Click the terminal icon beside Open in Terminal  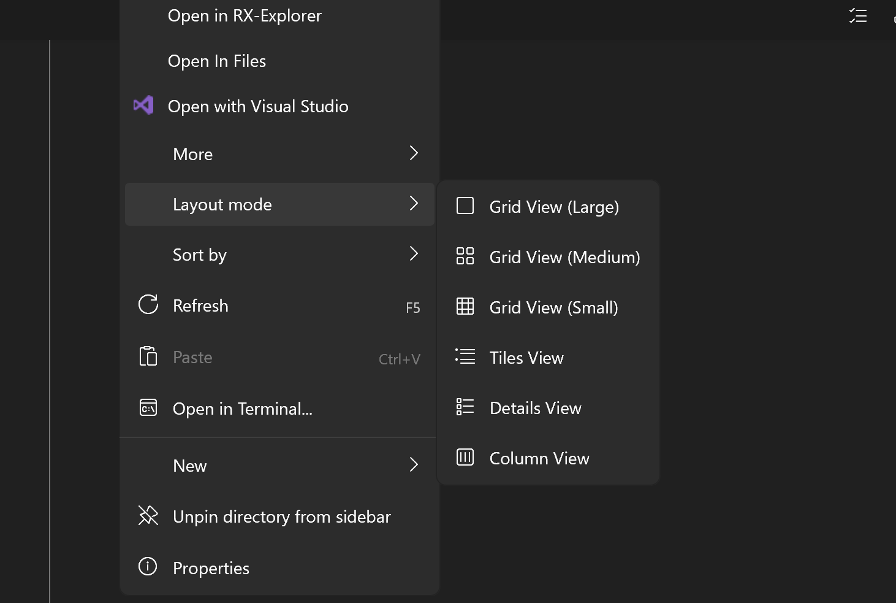click(x=148, y=408)
